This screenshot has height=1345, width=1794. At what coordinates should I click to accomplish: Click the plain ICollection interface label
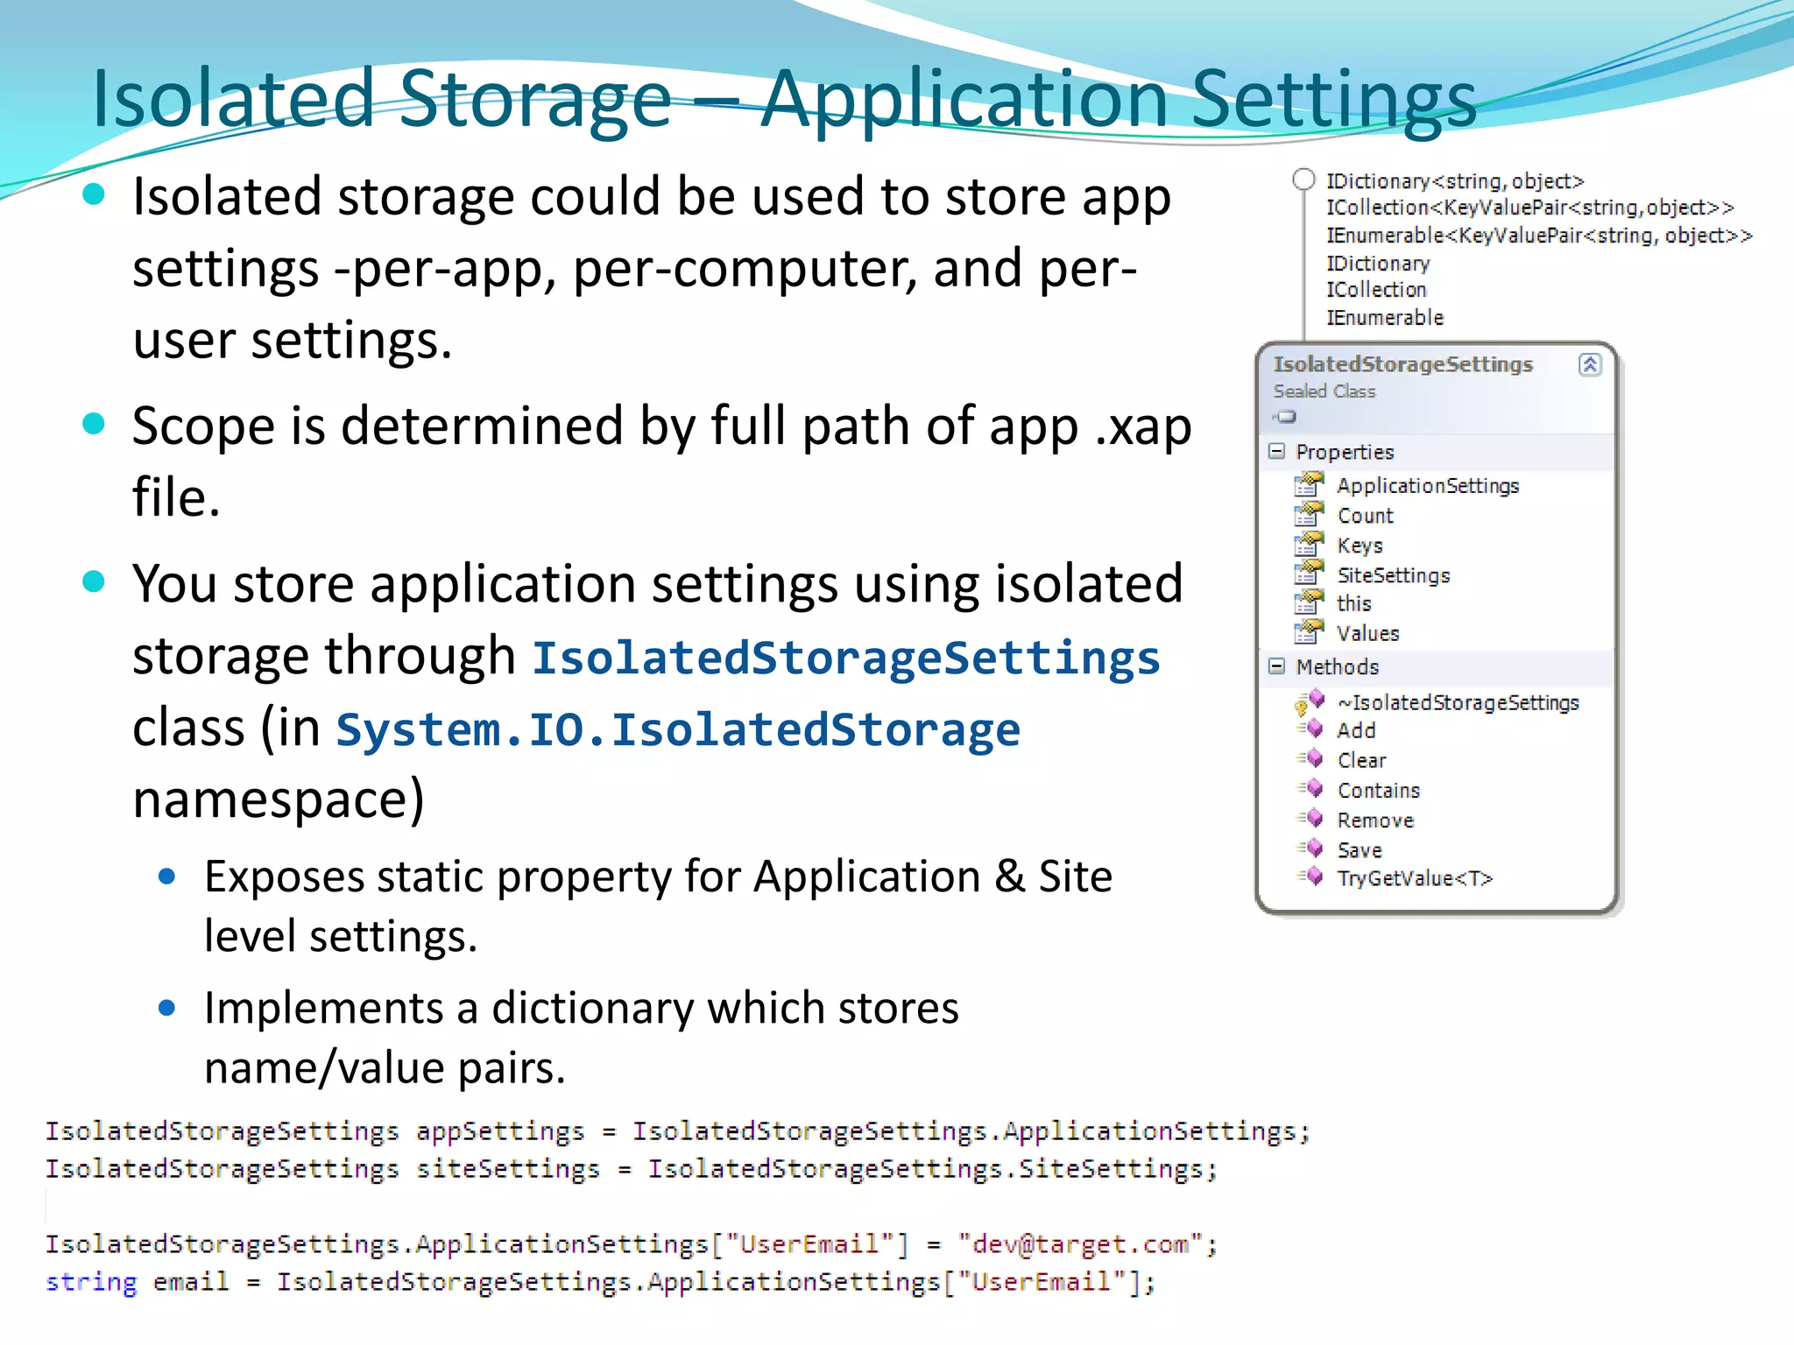(x=1375, y=290)
